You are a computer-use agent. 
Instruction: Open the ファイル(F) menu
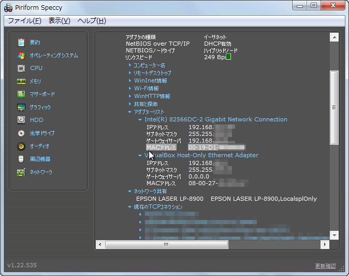pos(24,21)
